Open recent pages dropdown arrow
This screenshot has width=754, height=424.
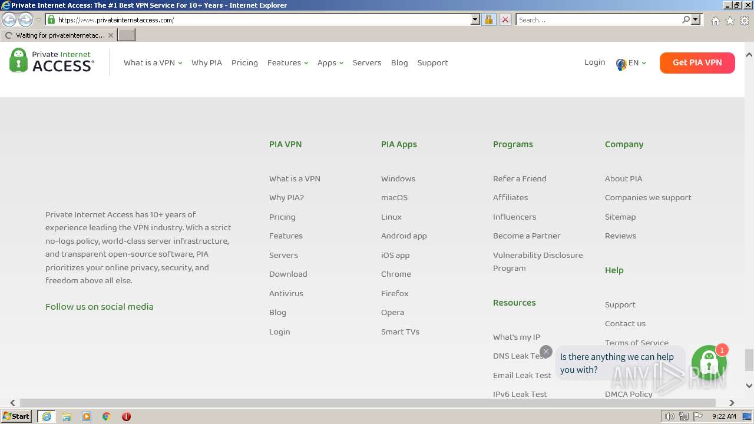point(38,20)
